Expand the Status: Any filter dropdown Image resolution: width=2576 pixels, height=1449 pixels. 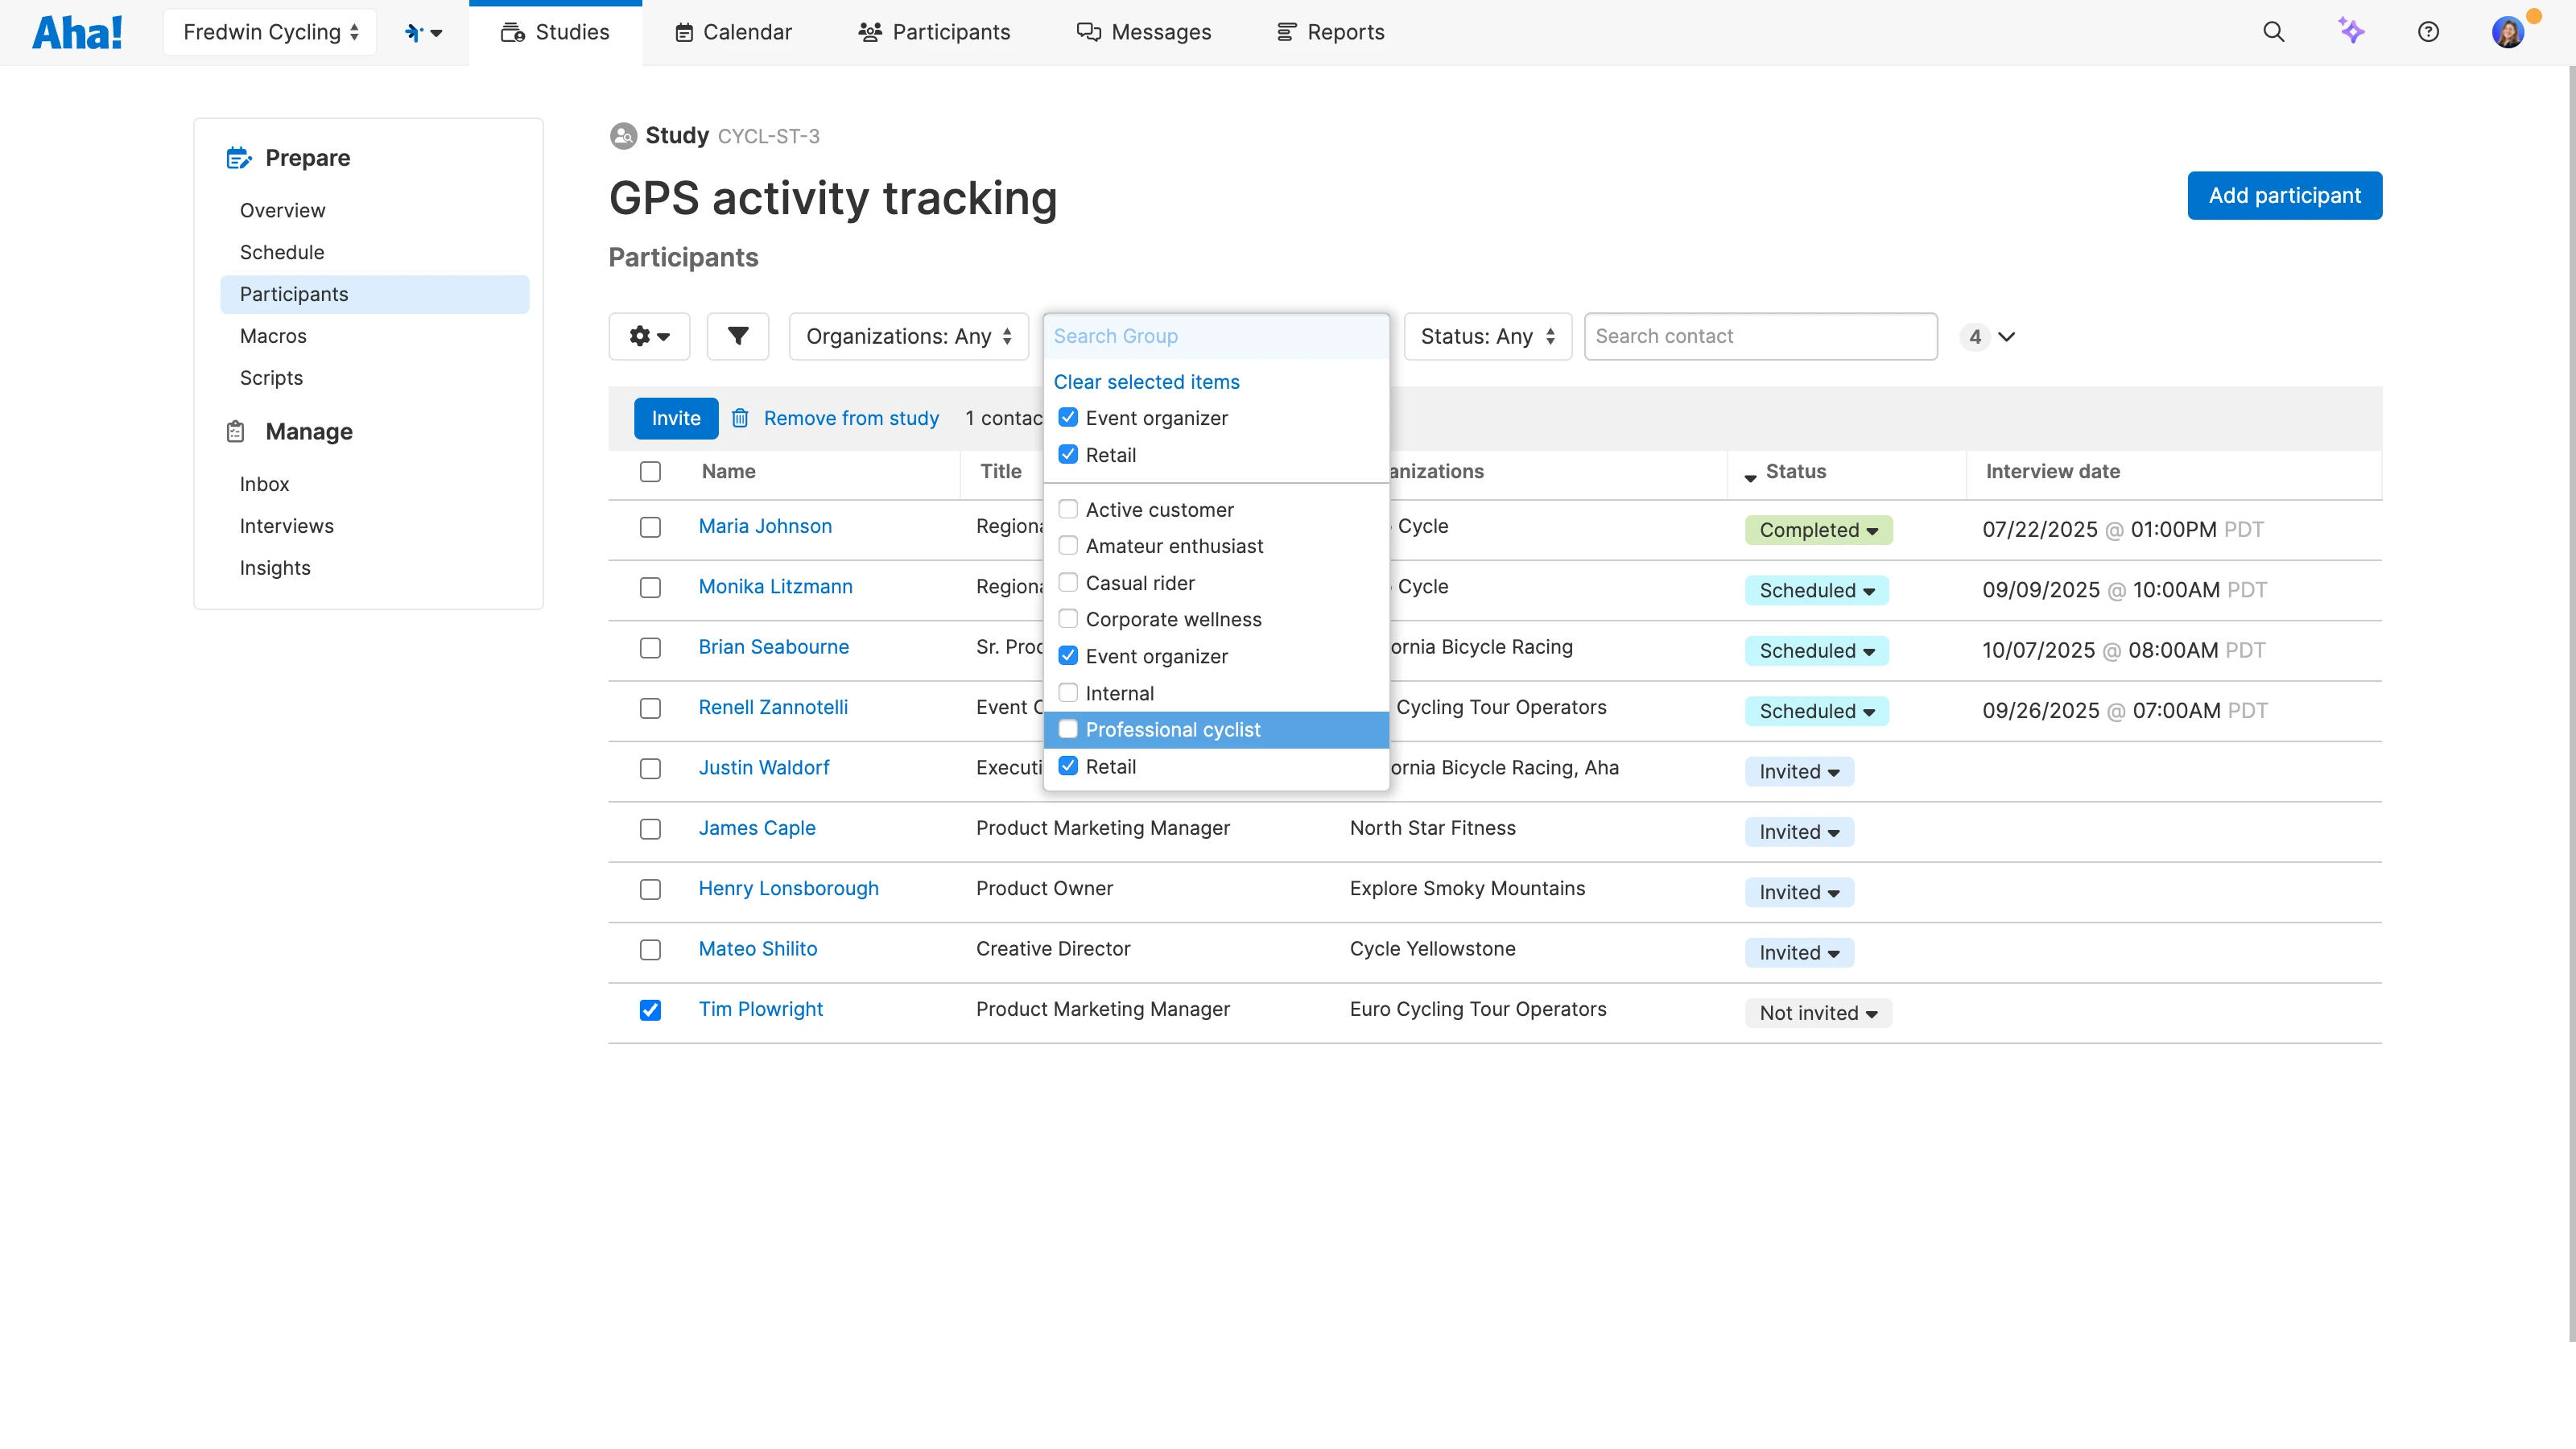1487,336
